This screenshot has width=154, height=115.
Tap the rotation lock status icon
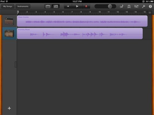144,2
